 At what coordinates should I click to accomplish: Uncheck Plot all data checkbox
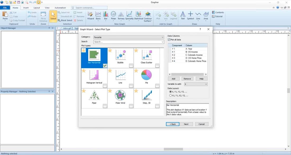[x=169, y=40]
